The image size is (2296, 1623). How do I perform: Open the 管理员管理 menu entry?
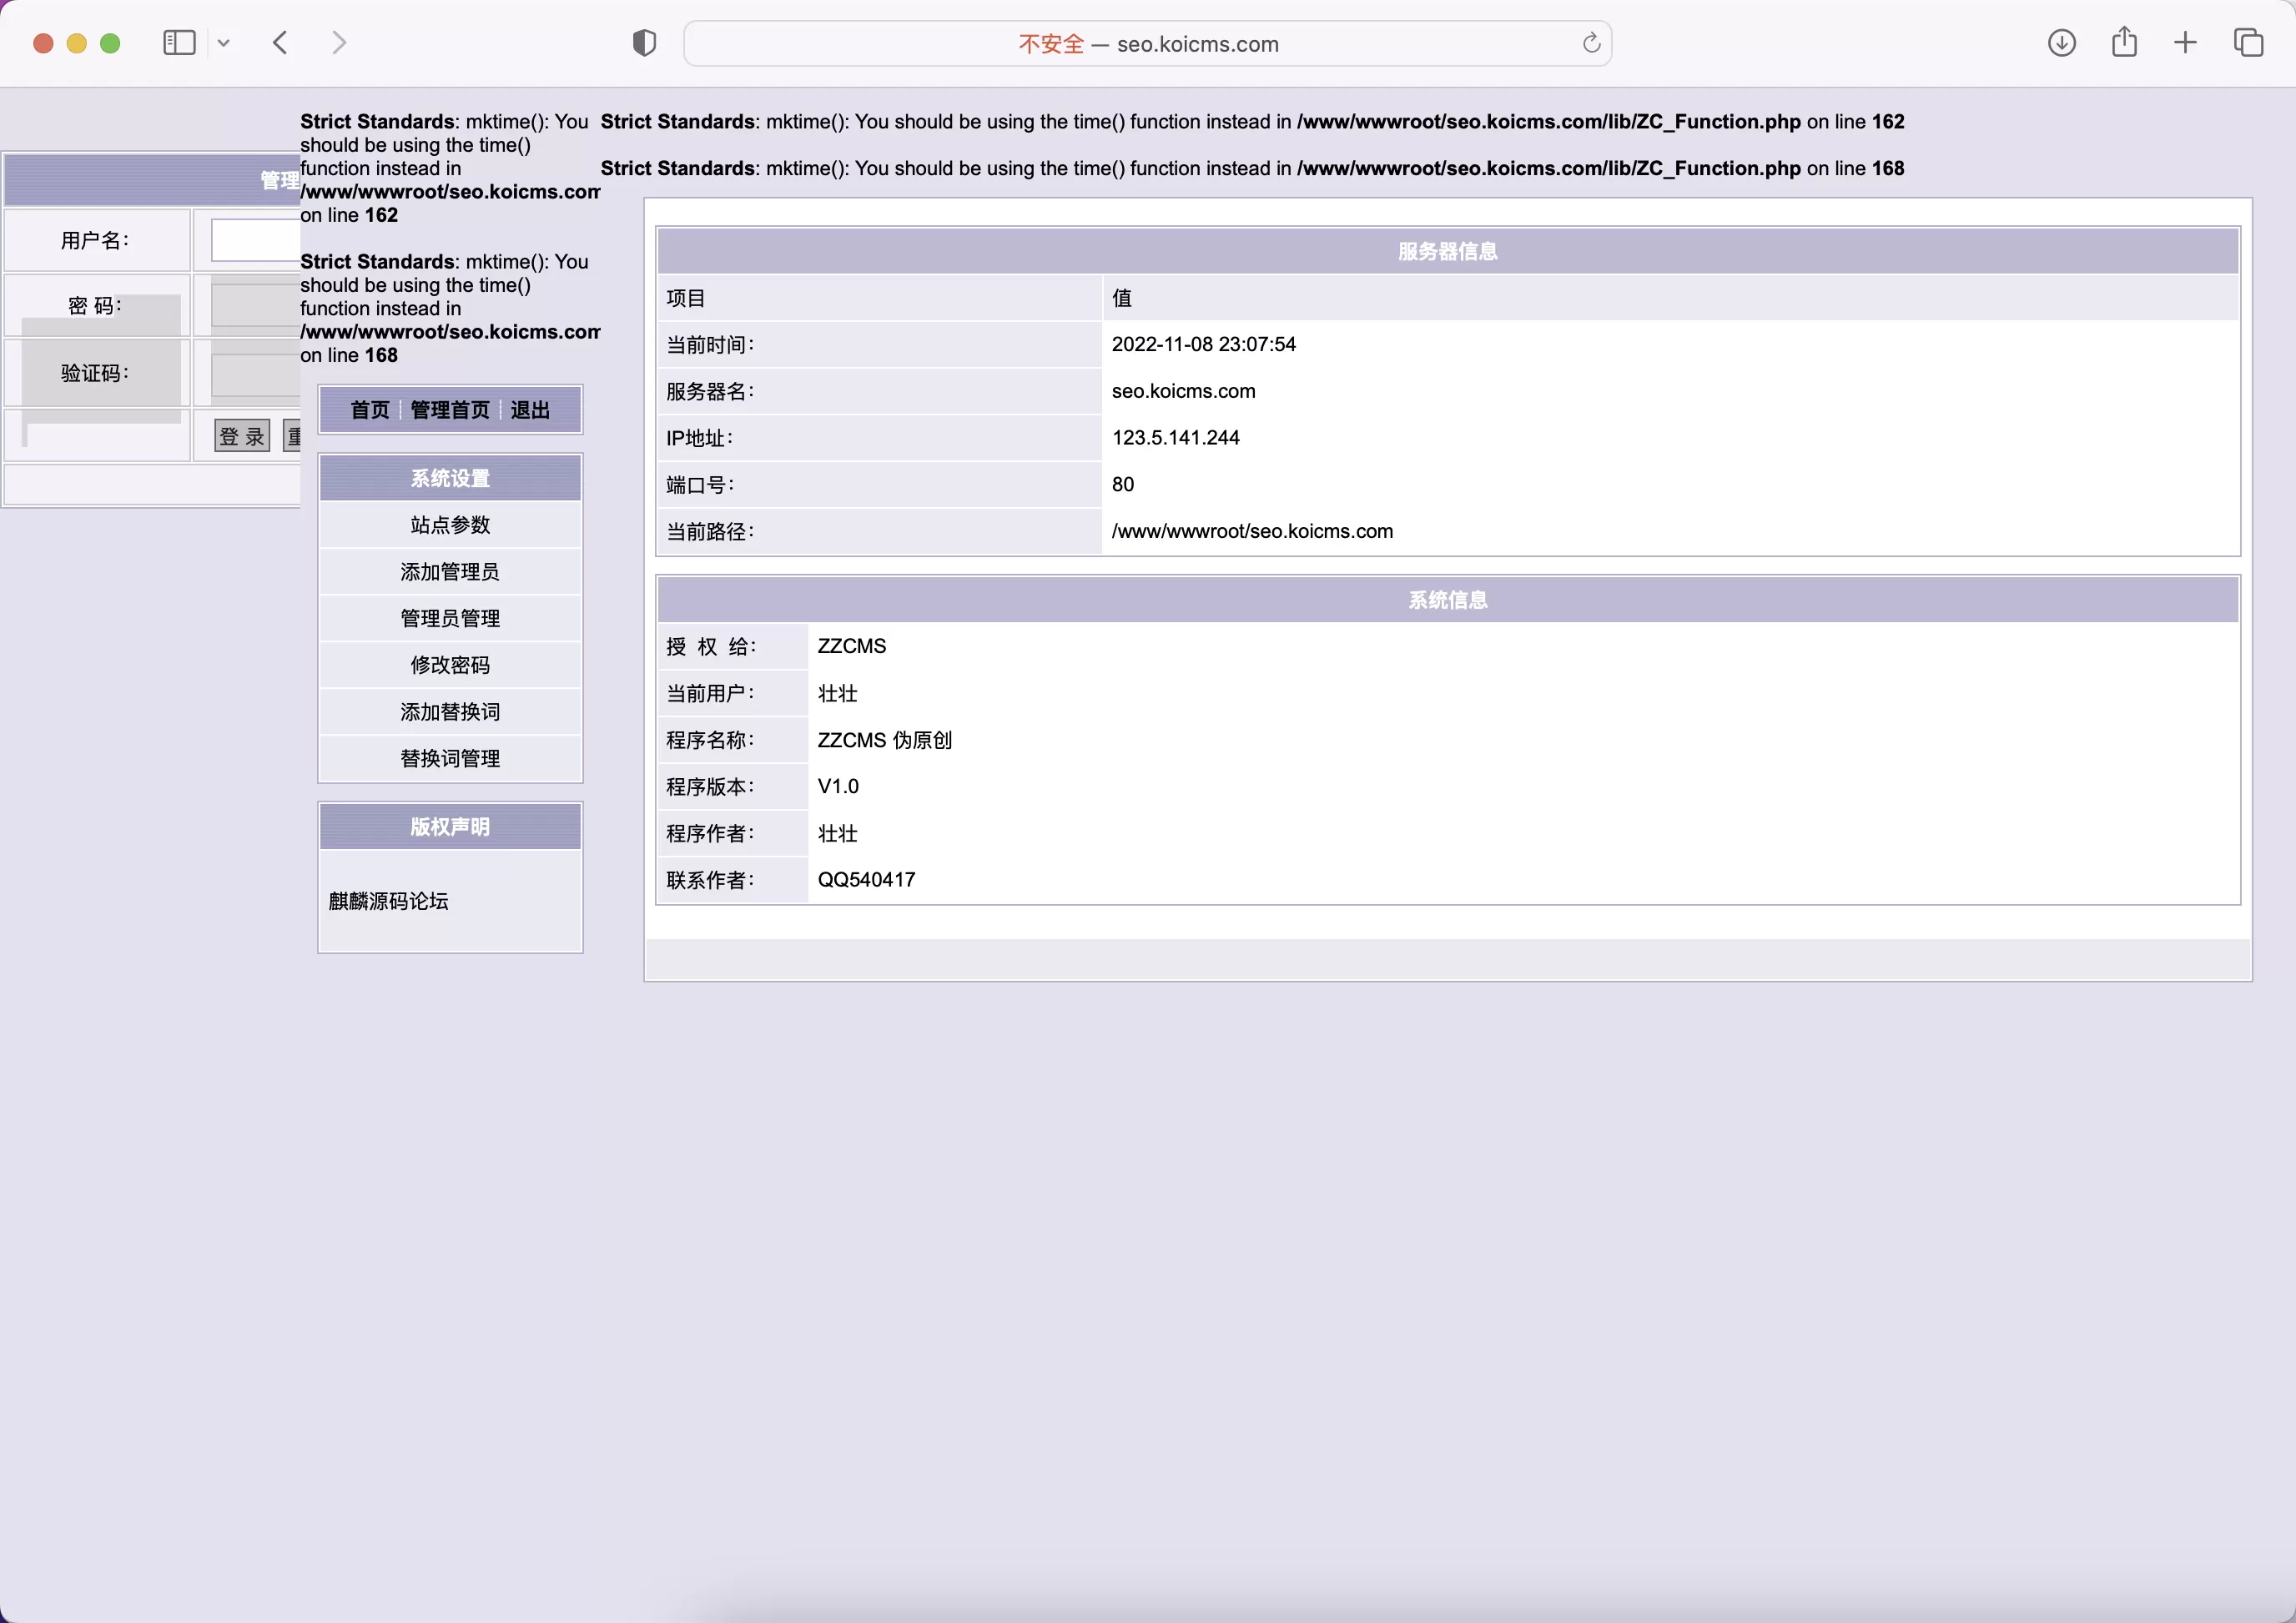pos(450,619)
